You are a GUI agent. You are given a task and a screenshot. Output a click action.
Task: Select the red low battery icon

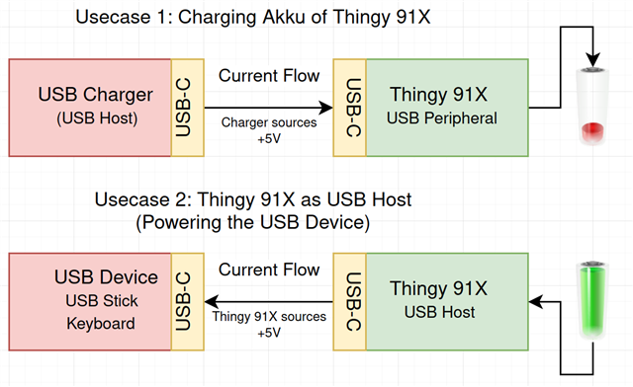point(592,107)
